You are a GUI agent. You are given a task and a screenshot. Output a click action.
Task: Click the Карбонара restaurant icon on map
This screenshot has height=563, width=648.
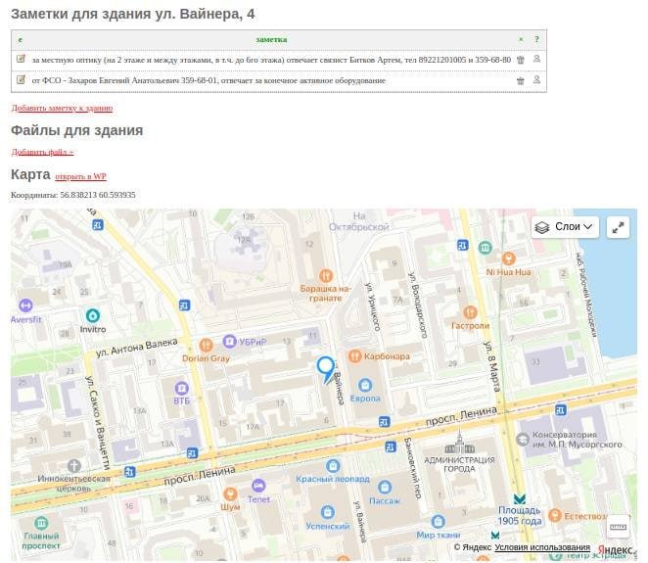(354, 356)
